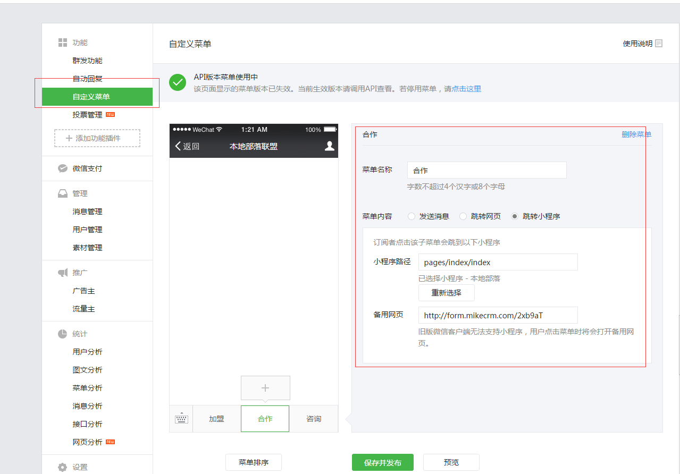Click the text 已选择小程序 - 本地部落
The height and width of the screenshot is (474, 680).
click(x=459, y=278)
